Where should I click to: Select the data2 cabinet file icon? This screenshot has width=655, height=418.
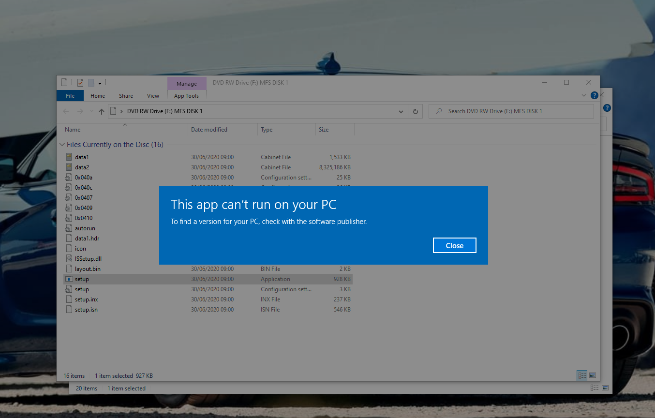coord(69,167)
